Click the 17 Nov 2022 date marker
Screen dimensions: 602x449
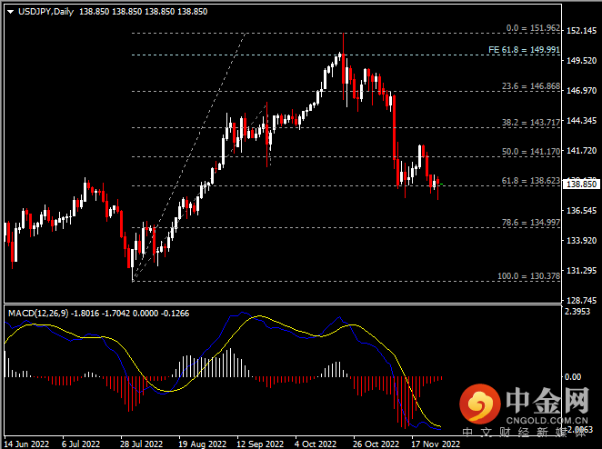434,444
